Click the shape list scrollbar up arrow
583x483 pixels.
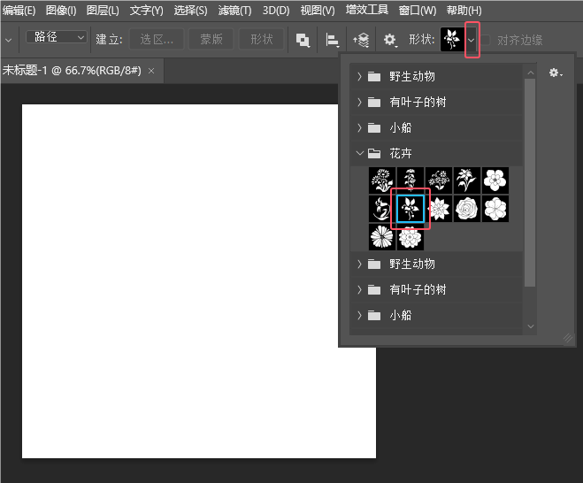click(x=531, y=73)
